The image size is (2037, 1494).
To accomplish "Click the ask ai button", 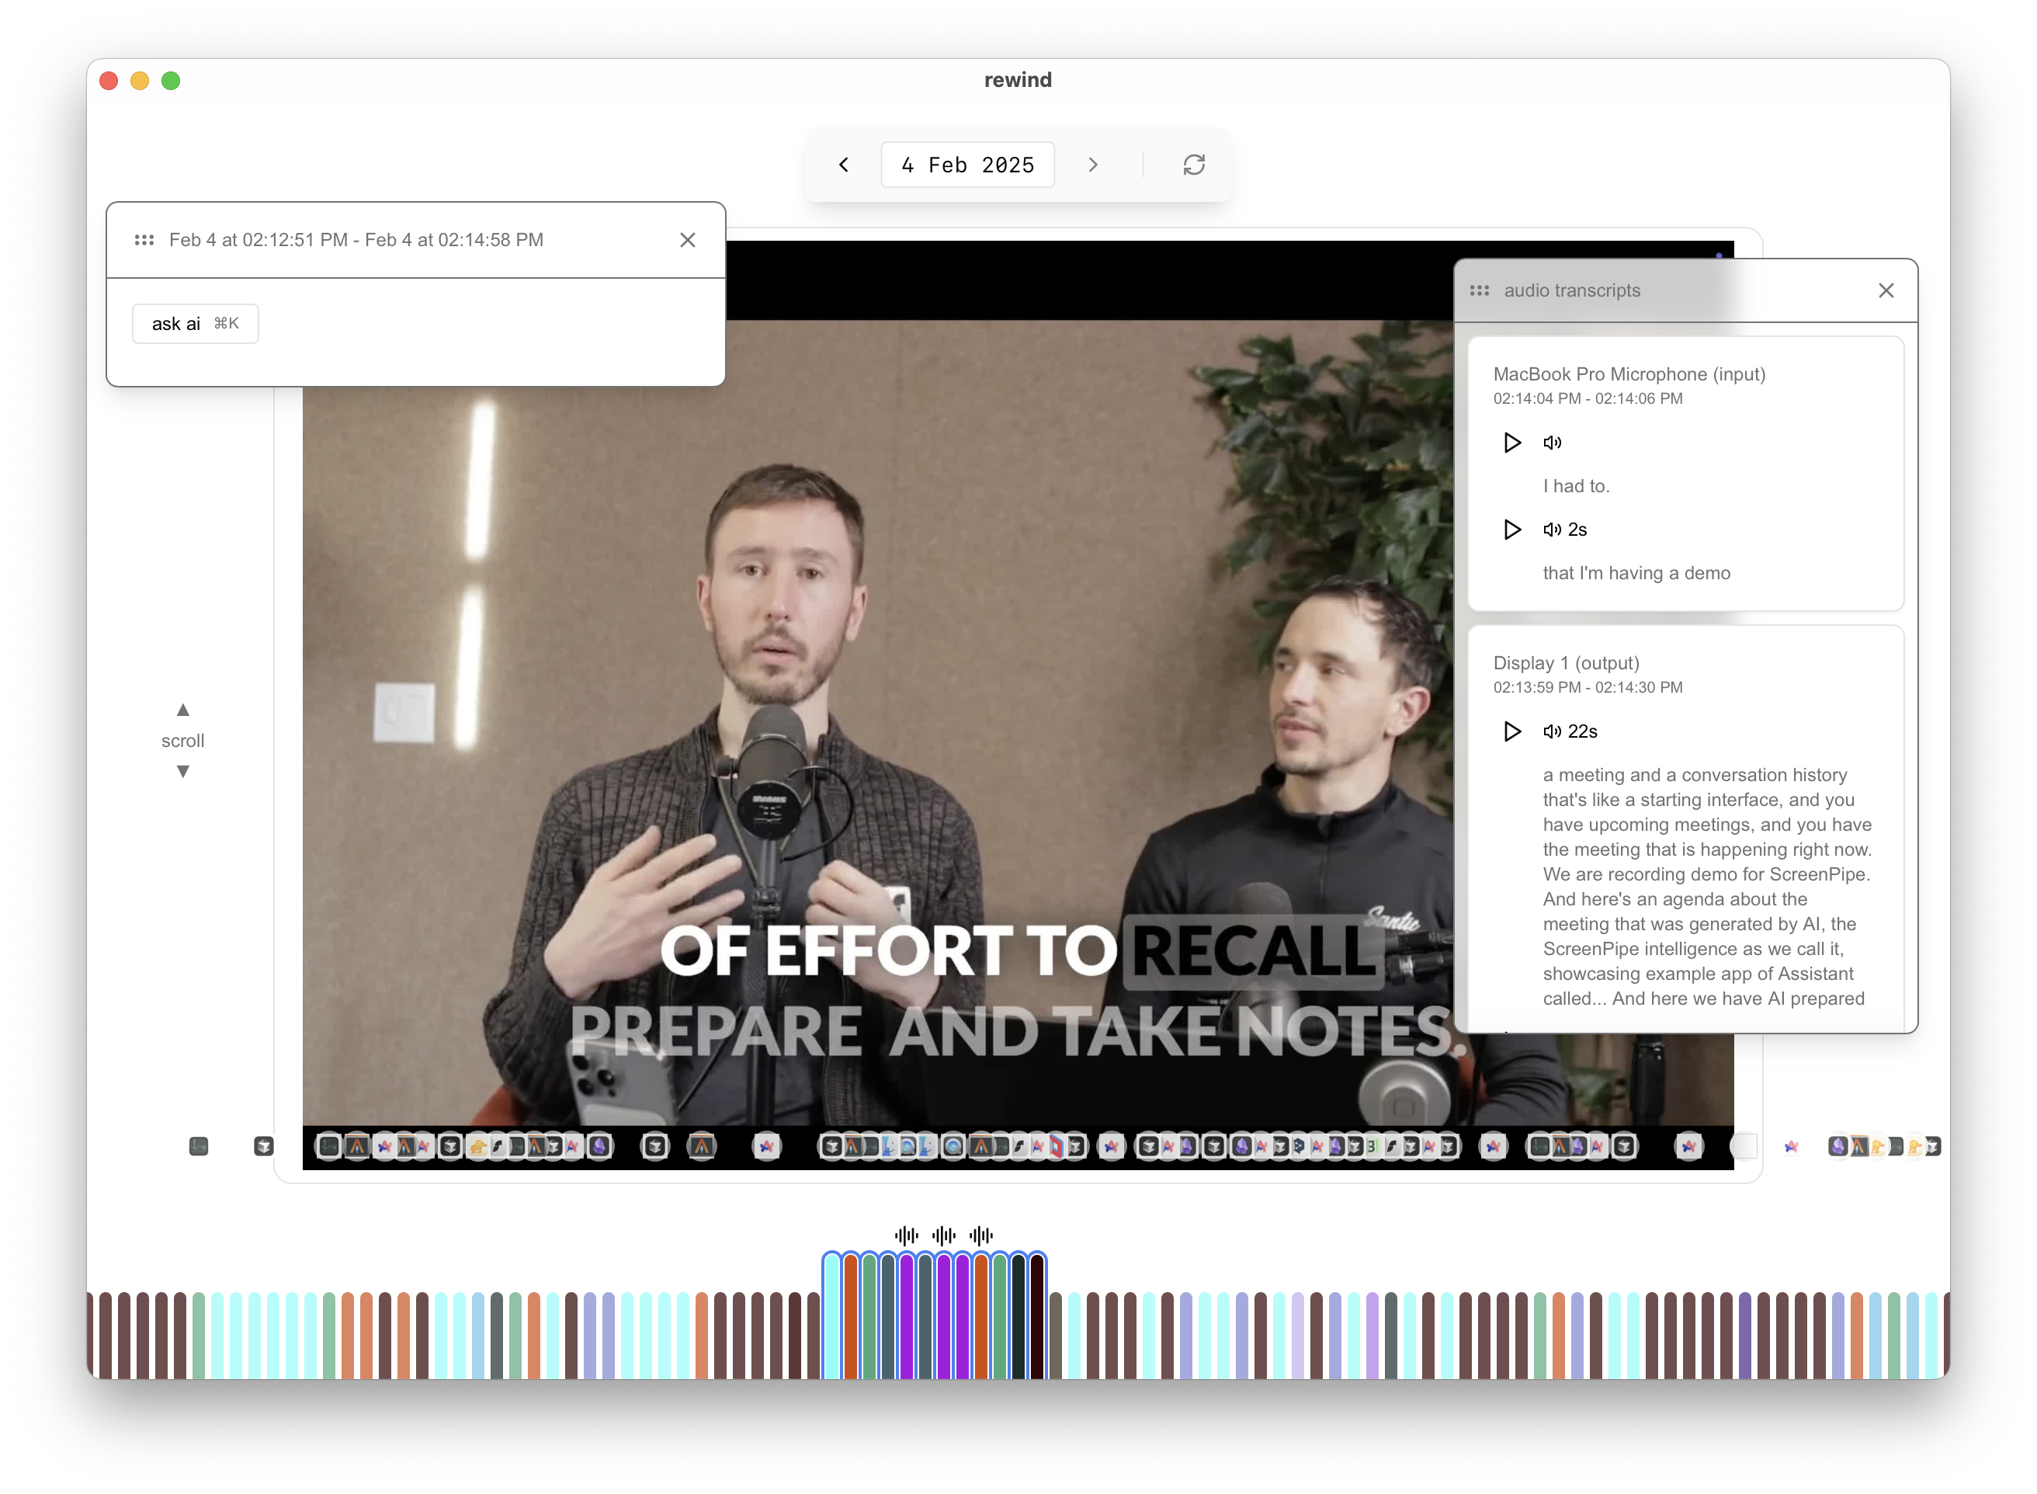I will (196, 324).
